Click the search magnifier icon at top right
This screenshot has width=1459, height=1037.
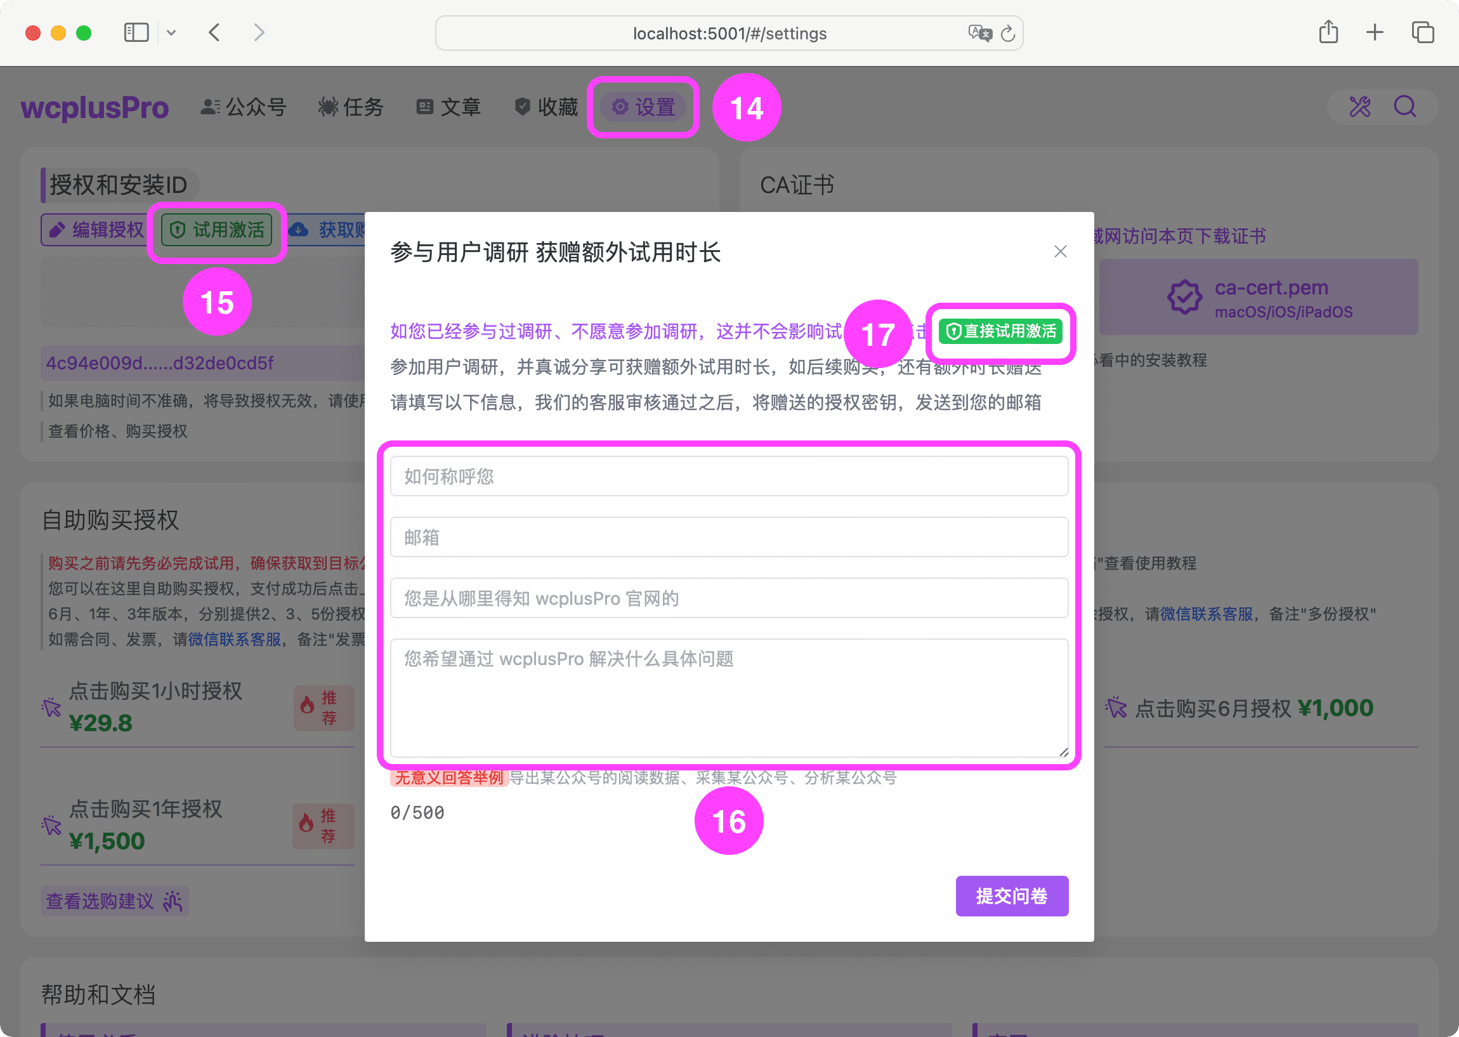pos(1404,107)
